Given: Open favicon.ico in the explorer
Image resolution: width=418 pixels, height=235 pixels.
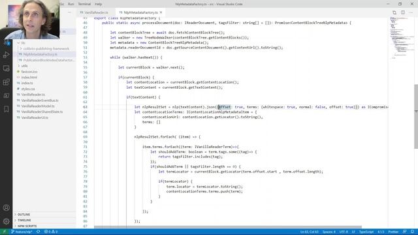Looking at the screenshot, I should click(x=29, y=72).
